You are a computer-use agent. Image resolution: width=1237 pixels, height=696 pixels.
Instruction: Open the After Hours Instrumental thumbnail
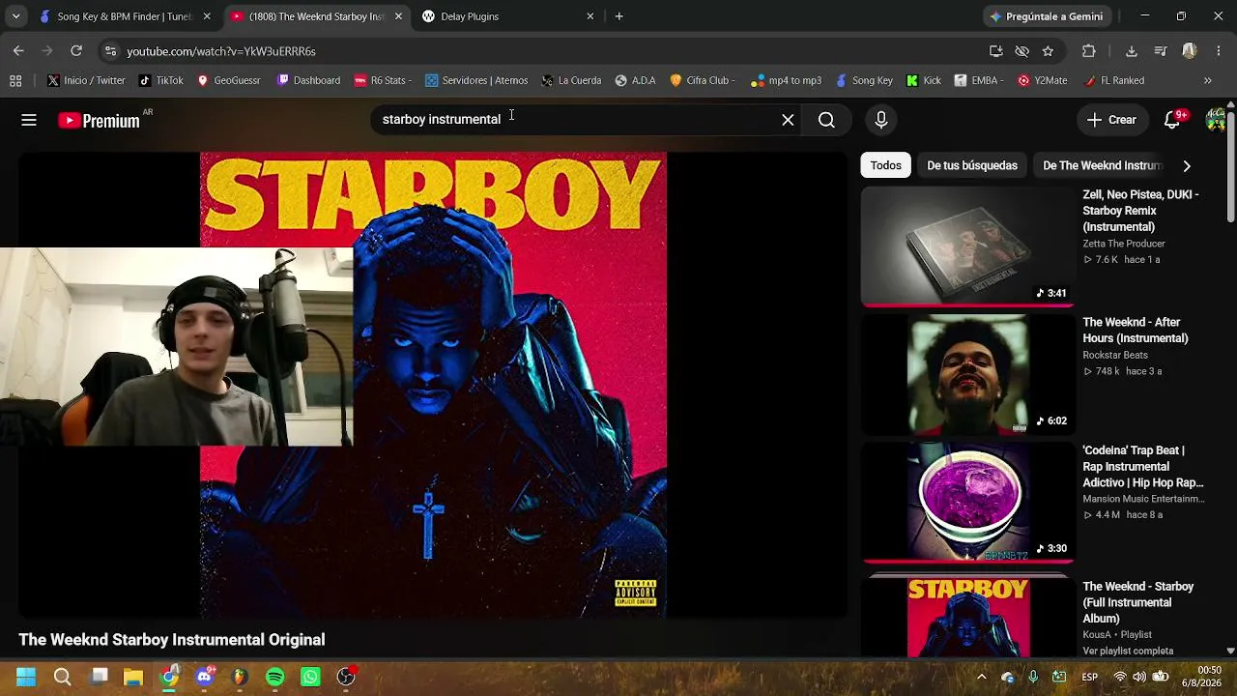point(967,374)
